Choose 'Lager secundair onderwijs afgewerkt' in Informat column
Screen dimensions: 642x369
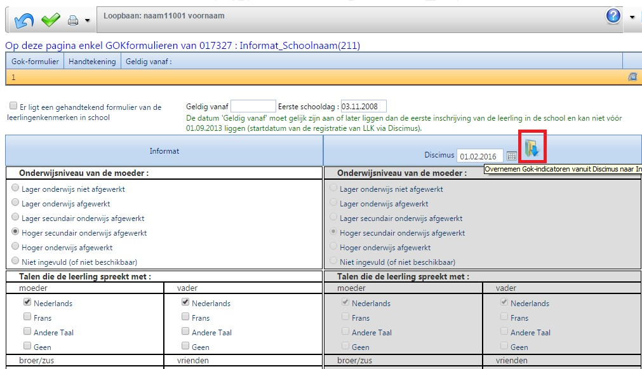click(x=15, y=217)
